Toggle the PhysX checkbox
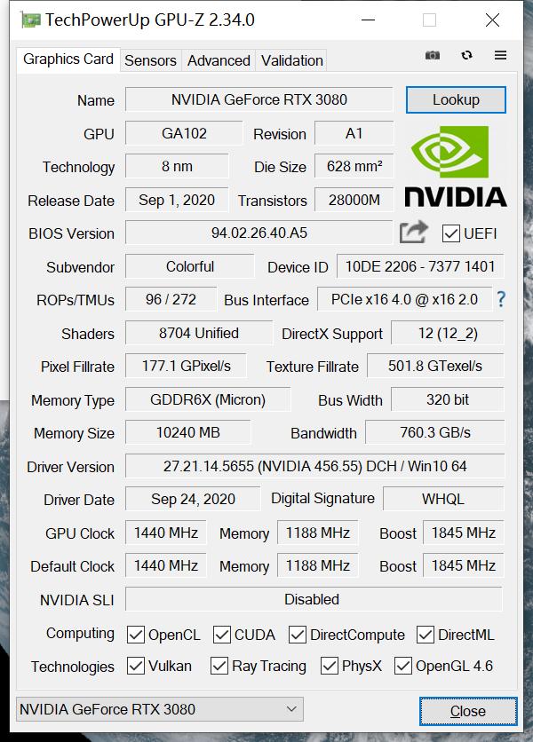Image resolution: width=533 pixels, height=742 pixels. tap(330, 666)
